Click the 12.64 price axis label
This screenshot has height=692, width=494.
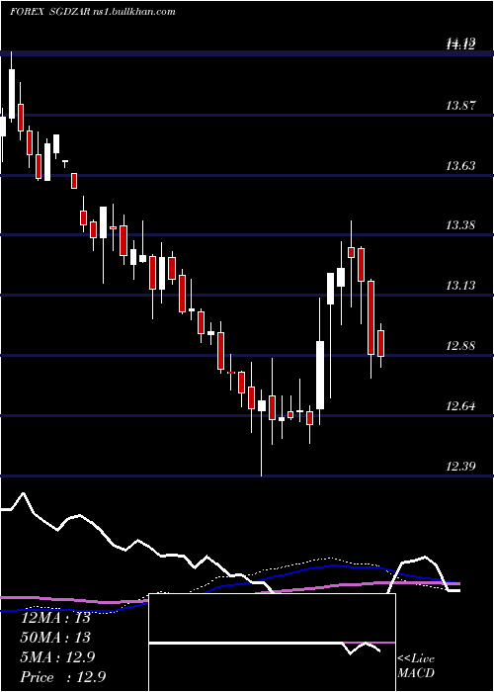coord(460,405)
